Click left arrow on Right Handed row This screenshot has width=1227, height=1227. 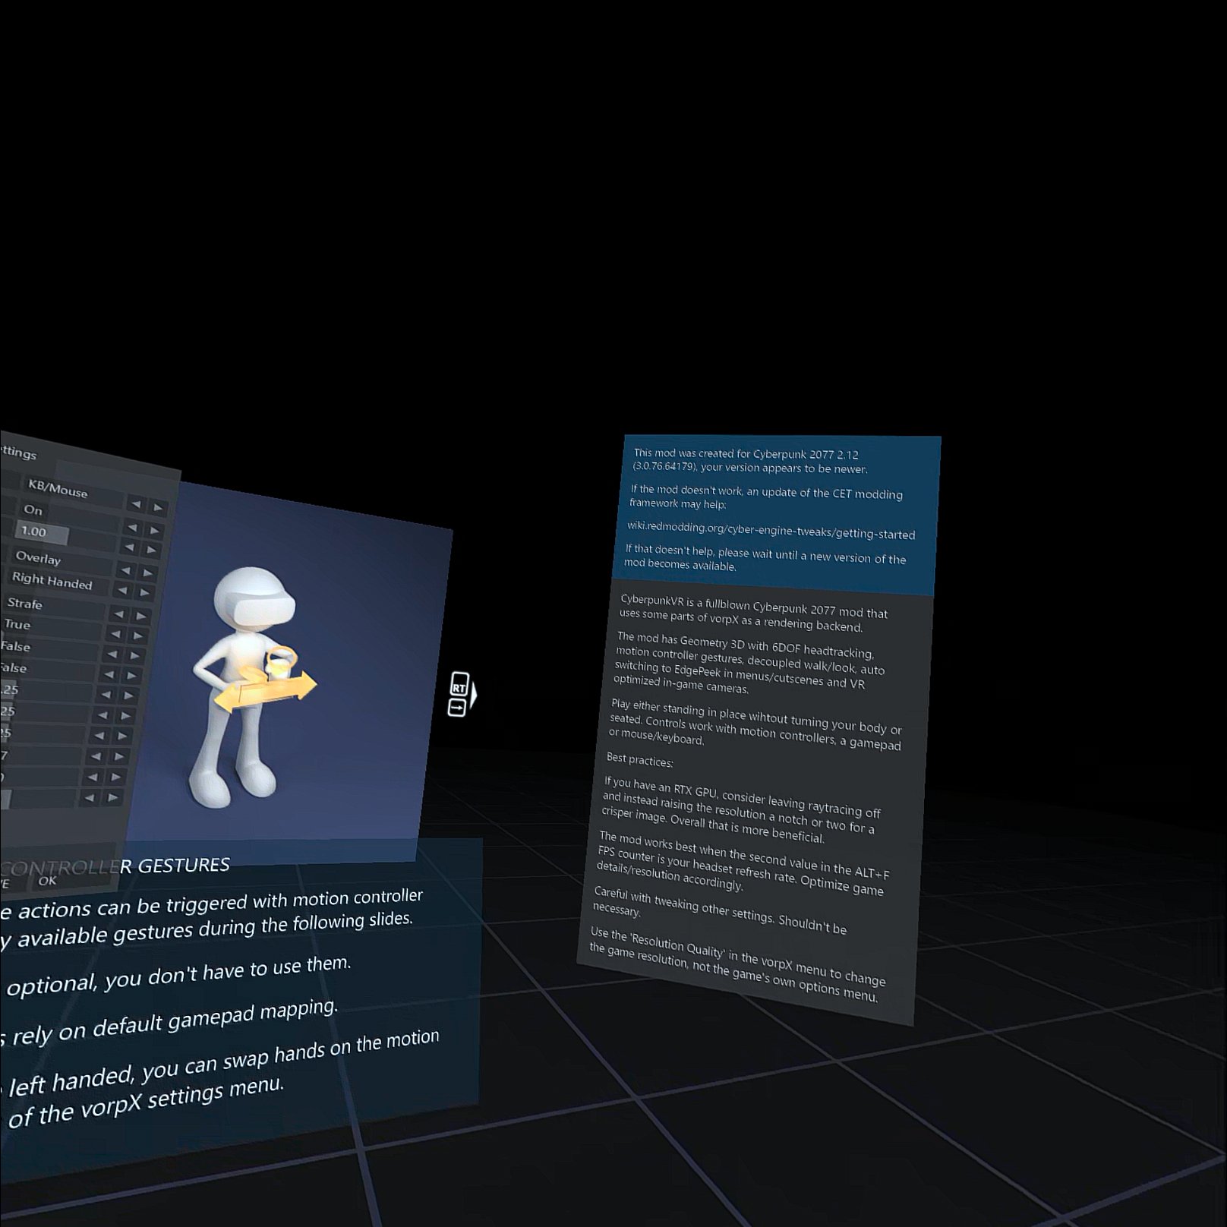click(x=123, y=590)
